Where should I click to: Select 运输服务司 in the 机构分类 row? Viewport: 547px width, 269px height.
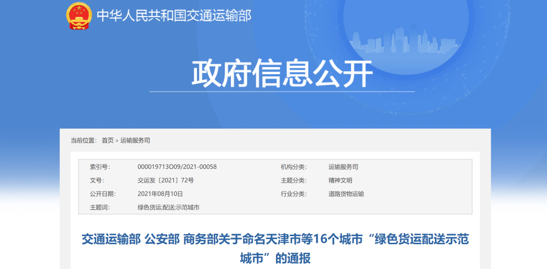point(343,167)
